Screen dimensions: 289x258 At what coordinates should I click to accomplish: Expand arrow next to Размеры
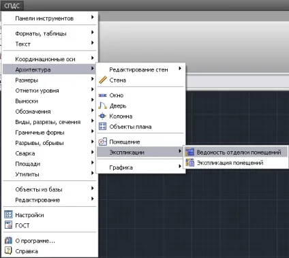pos(92,79)
